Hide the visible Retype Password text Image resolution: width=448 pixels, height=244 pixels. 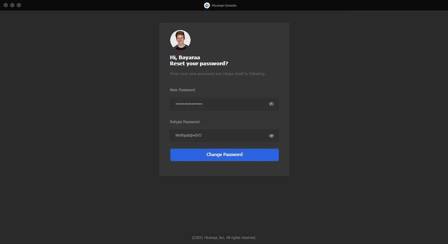(x=271, y=136)
